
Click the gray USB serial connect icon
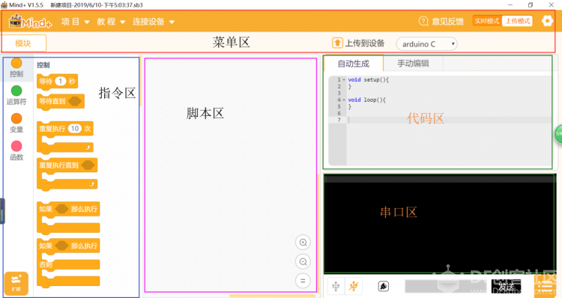(336, 286)
